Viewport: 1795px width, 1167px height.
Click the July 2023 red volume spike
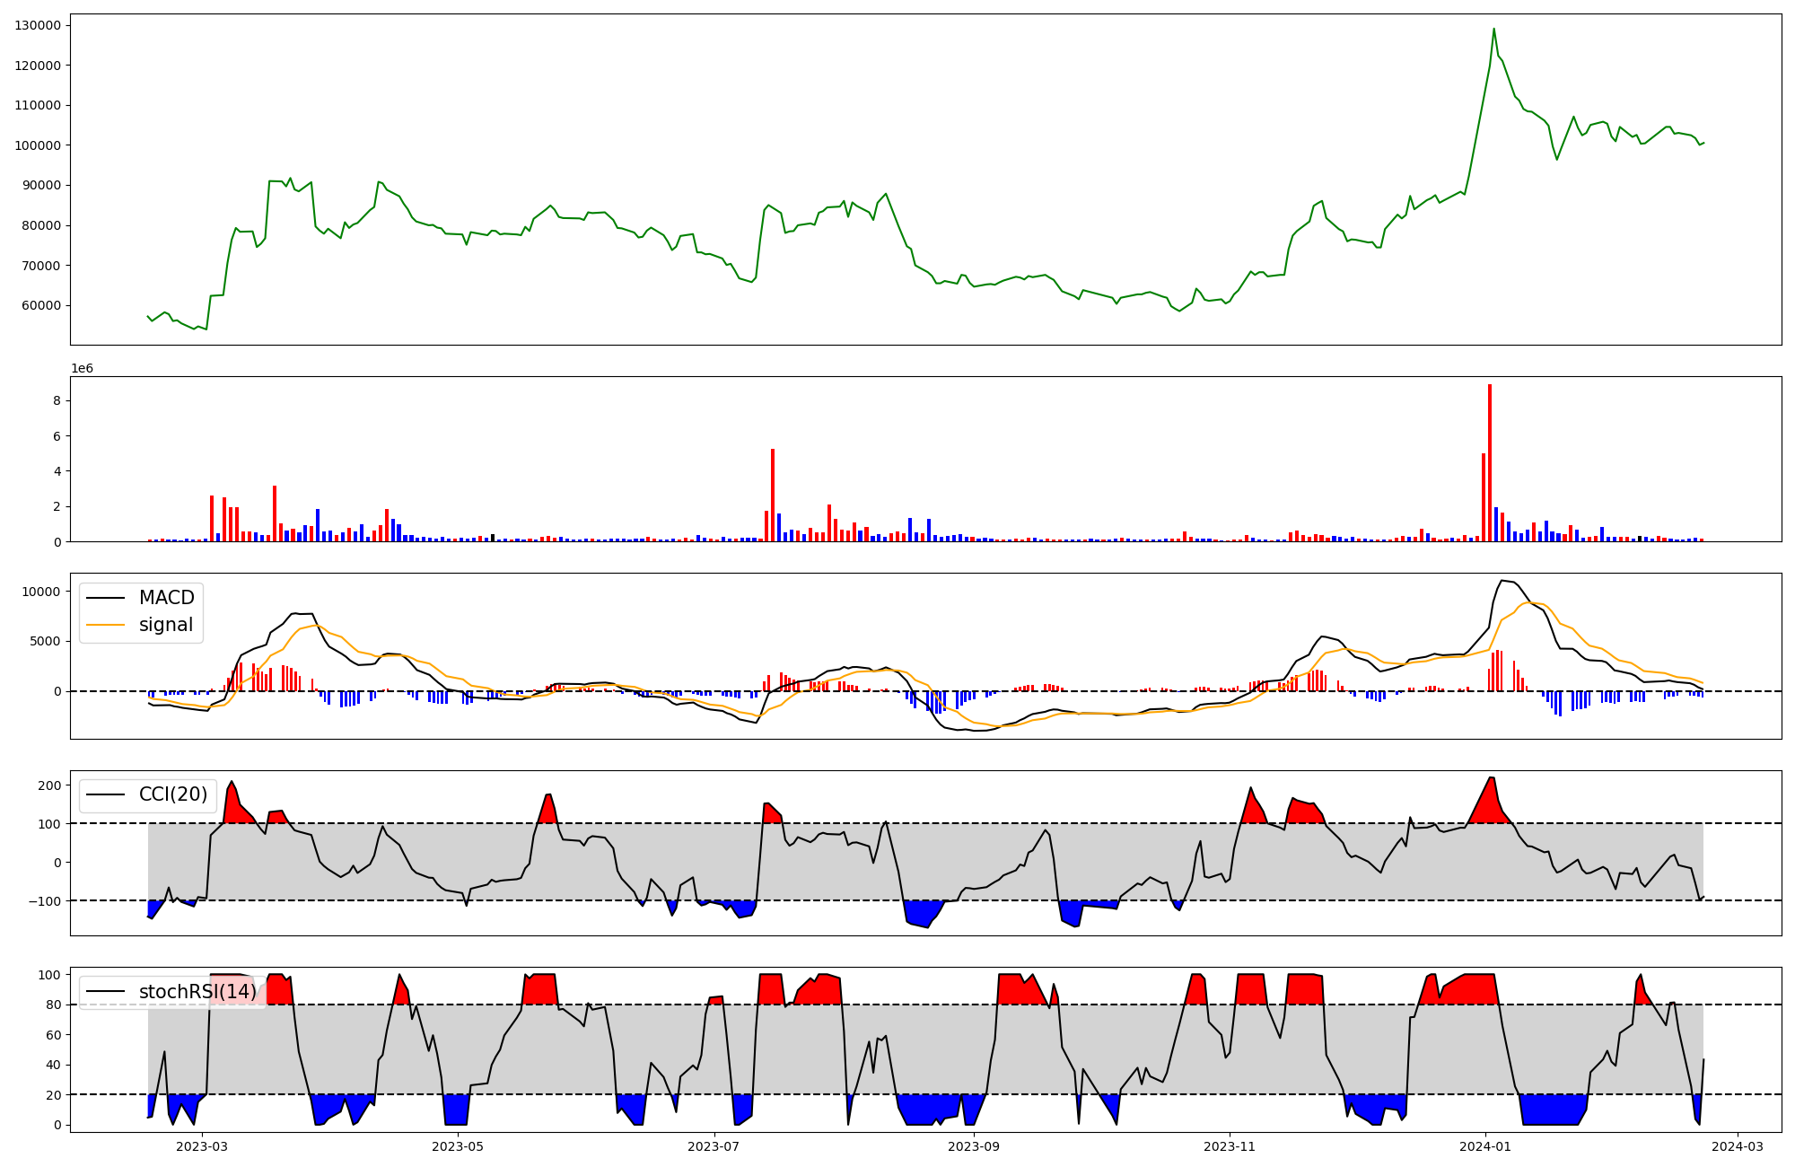773,495
